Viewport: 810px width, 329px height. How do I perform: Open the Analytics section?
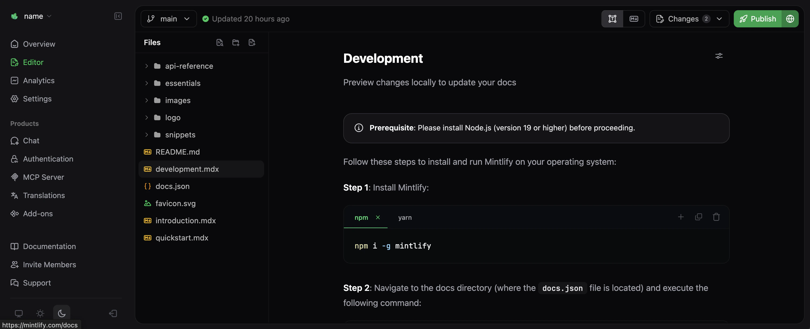click(x=39, y=80)
